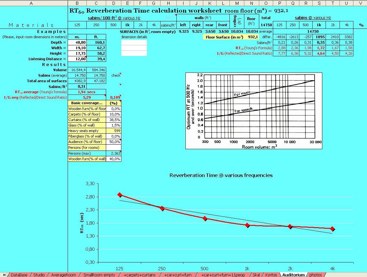This screenshot has height=277, width=367.
Task: Select column V header
Action: click(x=360, y=3)
